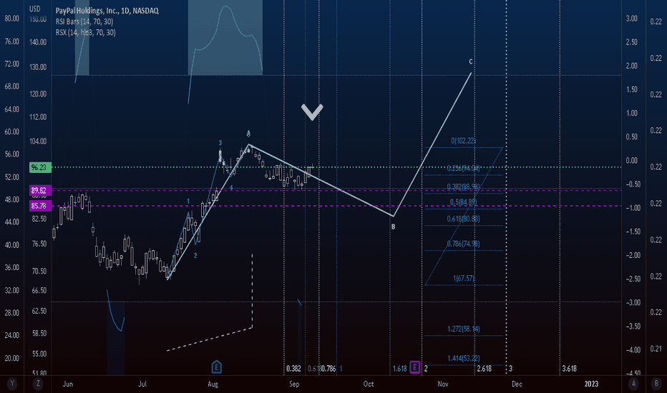Select the 1(67.57) Fibonacci label
Screen dimensions: 667x393
pyautogui.click(x=464, y=278)
